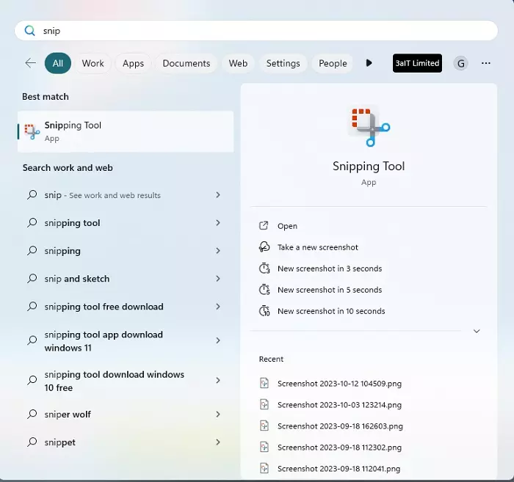514x482 pixels.
Task: Click 'New screenshot in 5 seconds'
Action: tap(330, 290)
